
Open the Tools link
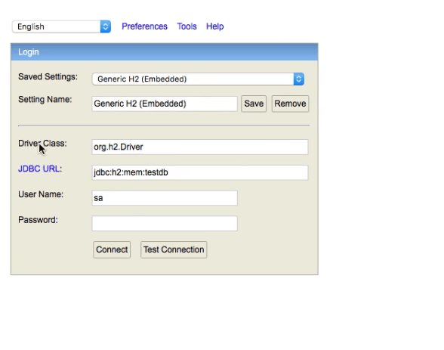tap(187, 26)
